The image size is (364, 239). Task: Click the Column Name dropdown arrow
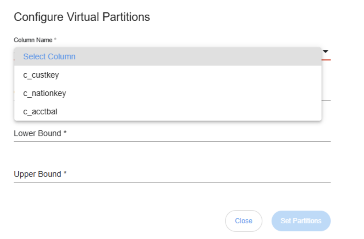(x=326, y=52)
